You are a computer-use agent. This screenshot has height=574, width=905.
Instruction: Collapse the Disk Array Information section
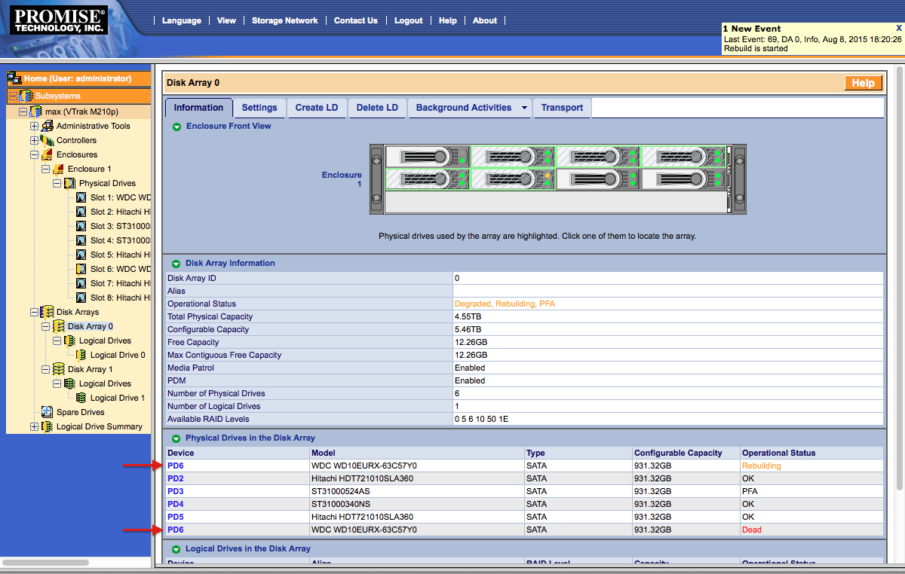pyautogui.click(x=176, y=263)
